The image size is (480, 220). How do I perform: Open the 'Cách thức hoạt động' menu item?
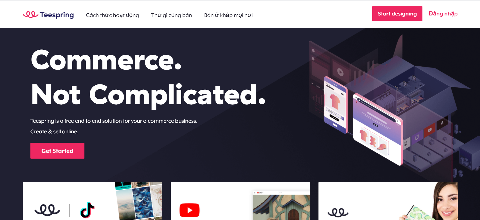(112, 15)
